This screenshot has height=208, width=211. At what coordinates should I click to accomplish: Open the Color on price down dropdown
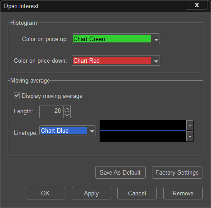(156, 61)
